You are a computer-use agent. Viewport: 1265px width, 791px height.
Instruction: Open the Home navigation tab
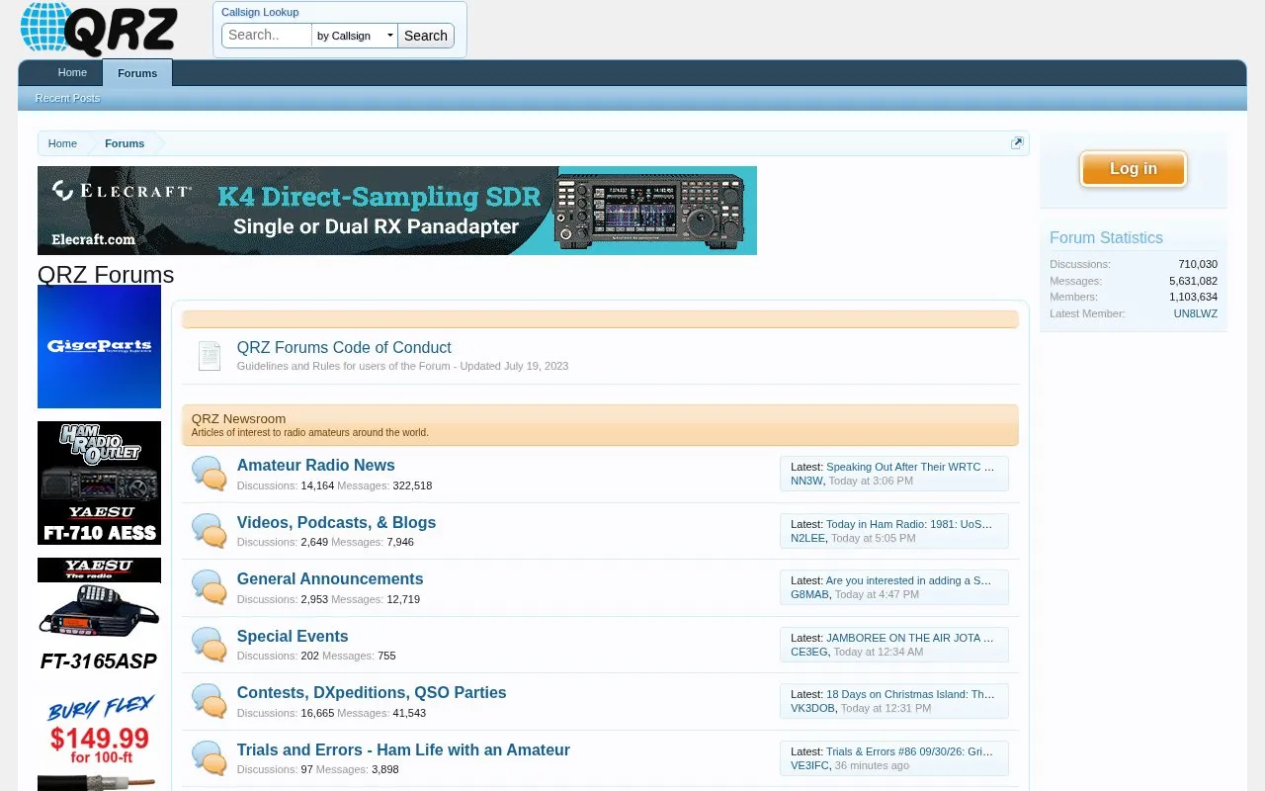click(x=72, y=72)
